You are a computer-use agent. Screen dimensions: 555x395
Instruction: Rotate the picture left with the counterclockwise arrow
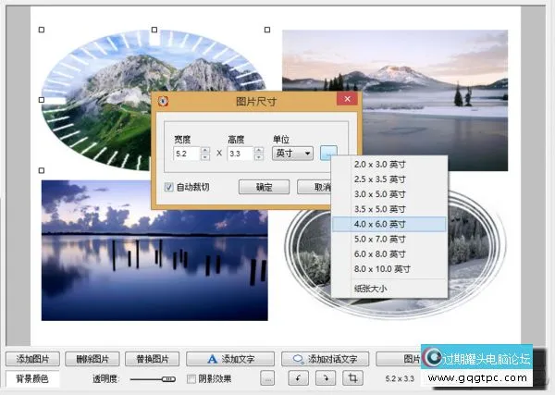(x=298, y=378)
